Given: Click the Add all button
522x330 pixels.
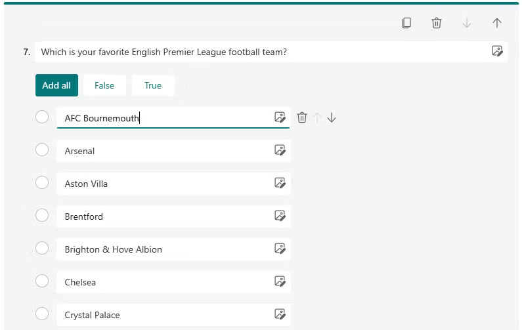Looking at the screenshot, I should [56, 85].
